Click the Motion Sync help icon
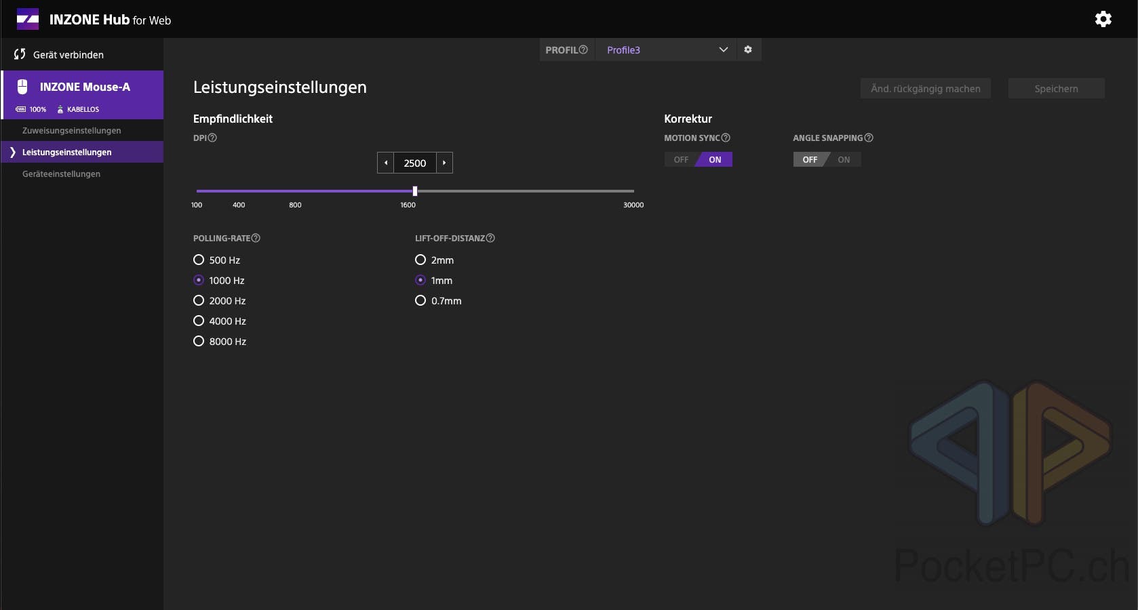Image resolution: width=1138 pixels, height=610 pixels. pos(726,138)
